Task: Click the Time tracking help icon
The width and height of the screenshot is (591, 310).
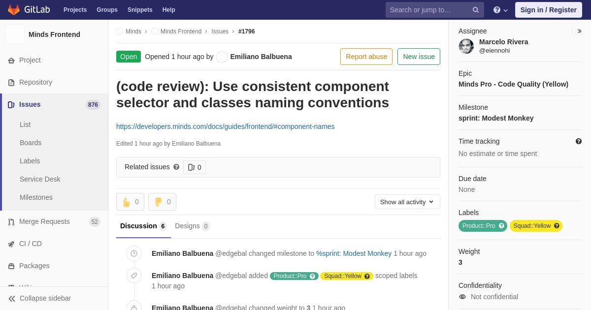Action: (x=579, y=141)
